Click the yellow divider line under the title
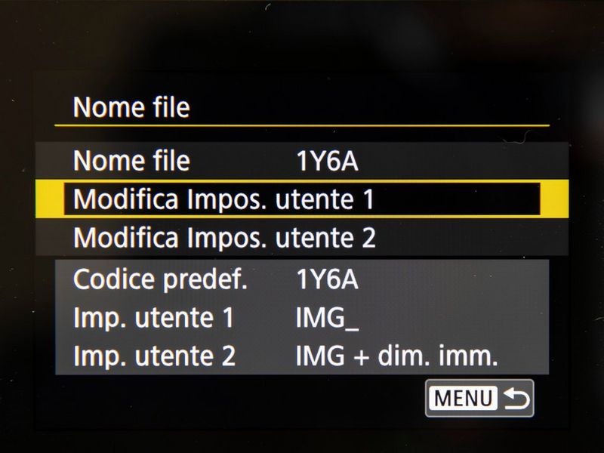 [x=302, y=124]
